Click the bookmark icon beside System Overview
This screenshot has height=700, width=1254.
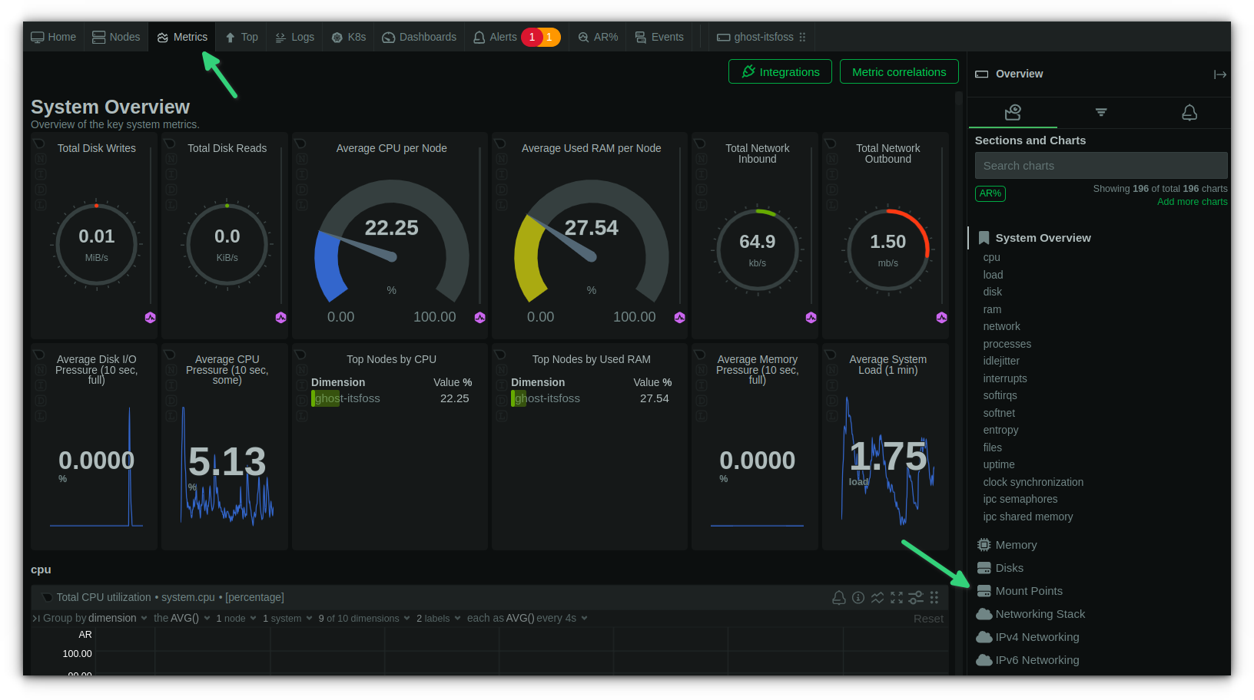(x=984, y=238)
